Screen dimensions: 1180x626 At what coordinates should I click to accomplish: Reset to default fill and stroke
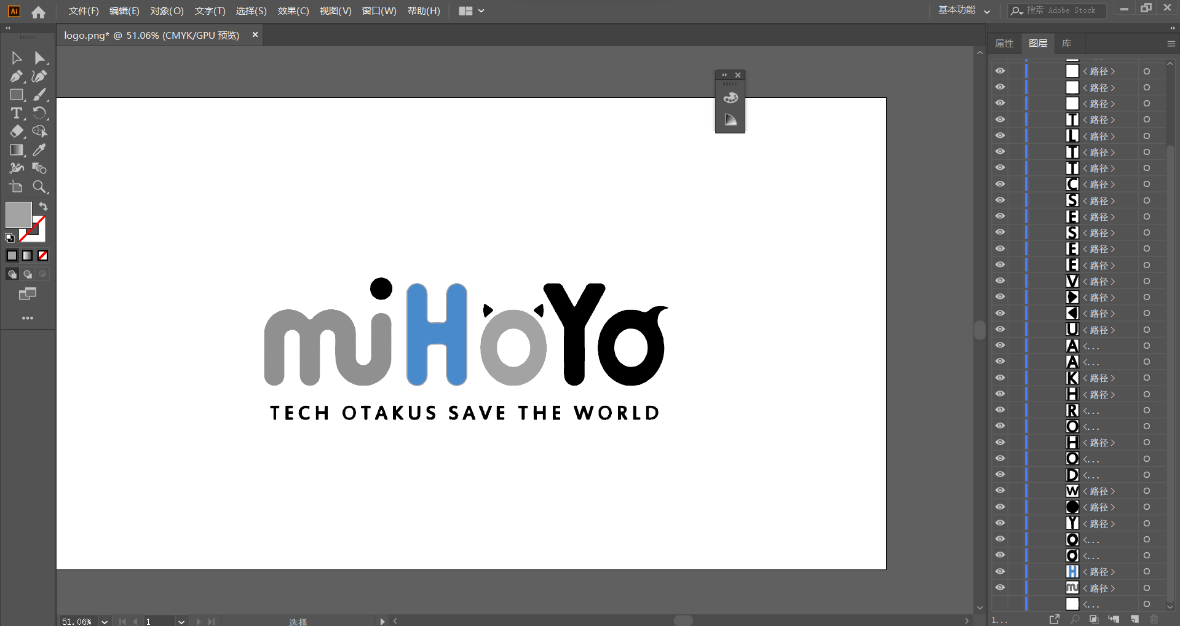[10, 238]
